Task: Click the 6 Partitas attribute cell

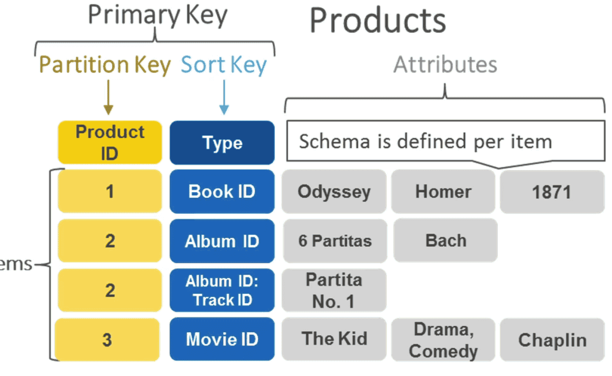Action: (335, 241)
